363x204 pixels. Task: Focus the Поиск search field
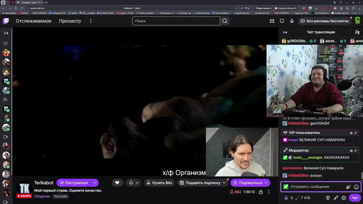coord(176,21)
